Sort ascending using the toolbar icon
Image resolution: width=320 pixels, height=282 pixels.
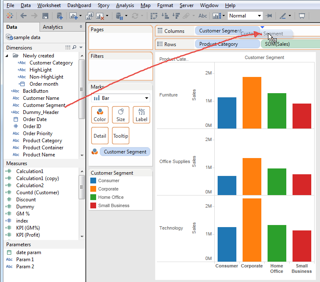click(165, 16)
